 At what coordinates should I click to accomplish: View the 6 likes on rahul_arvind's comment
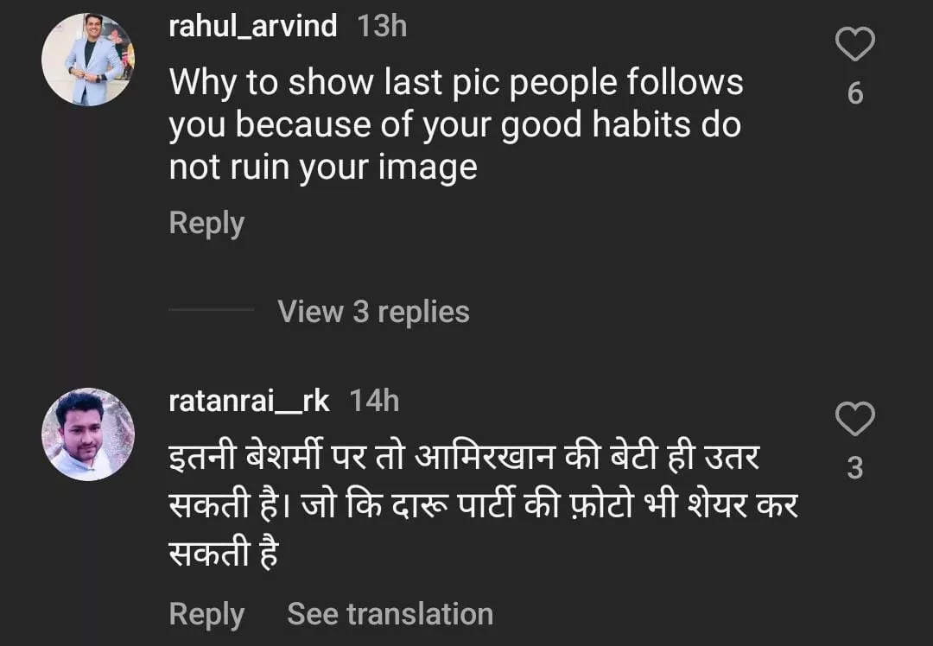click(854, 92)
